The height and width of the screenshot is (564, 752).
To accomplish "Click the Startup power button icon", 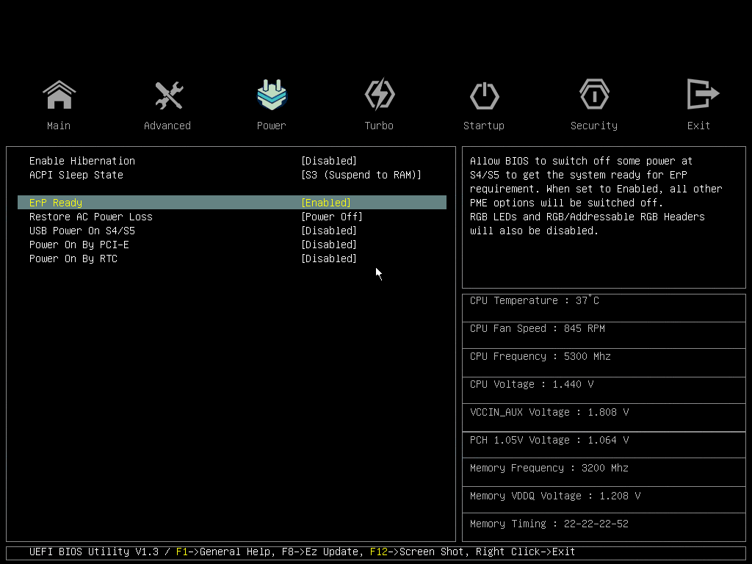I will pyautogui.click(x=484, y=95).
